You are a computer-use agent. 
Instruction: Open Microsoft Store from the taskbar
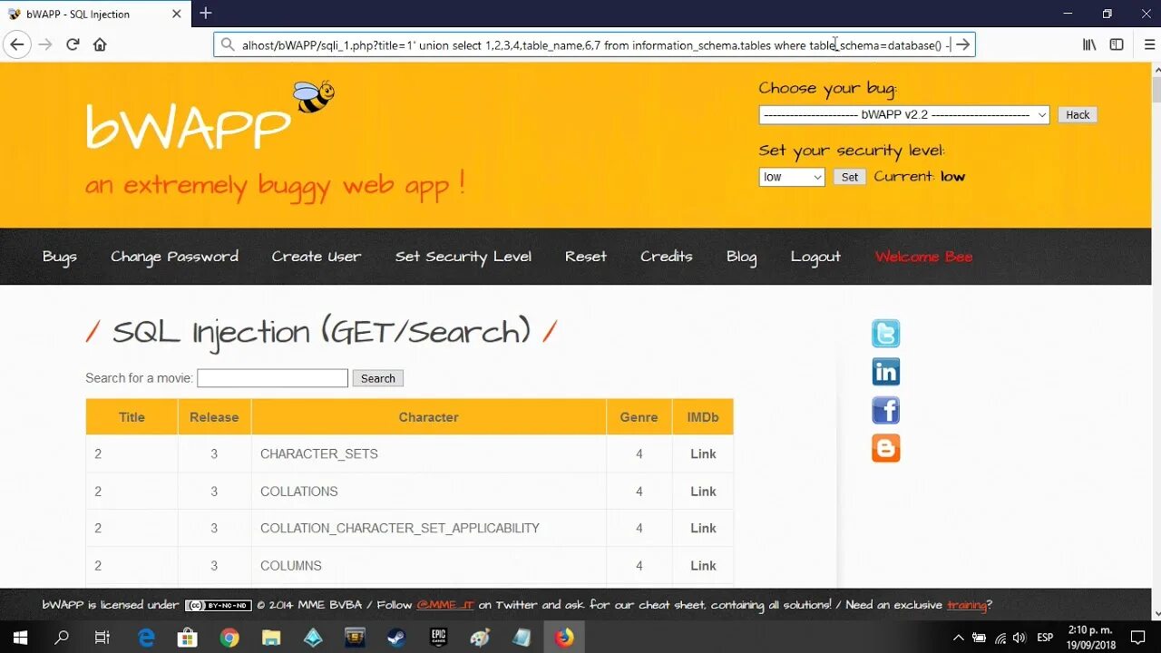(188, 638)
